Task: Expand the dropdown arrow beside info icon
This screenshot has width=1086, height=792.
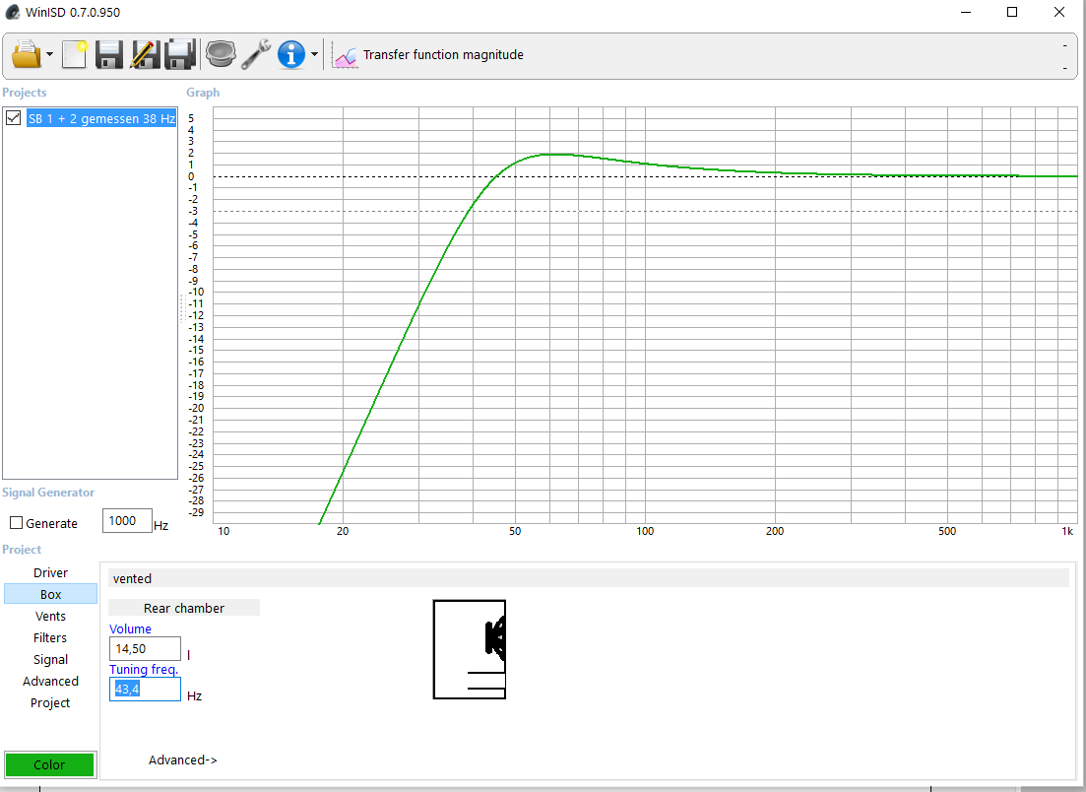Action: [314, 55]
